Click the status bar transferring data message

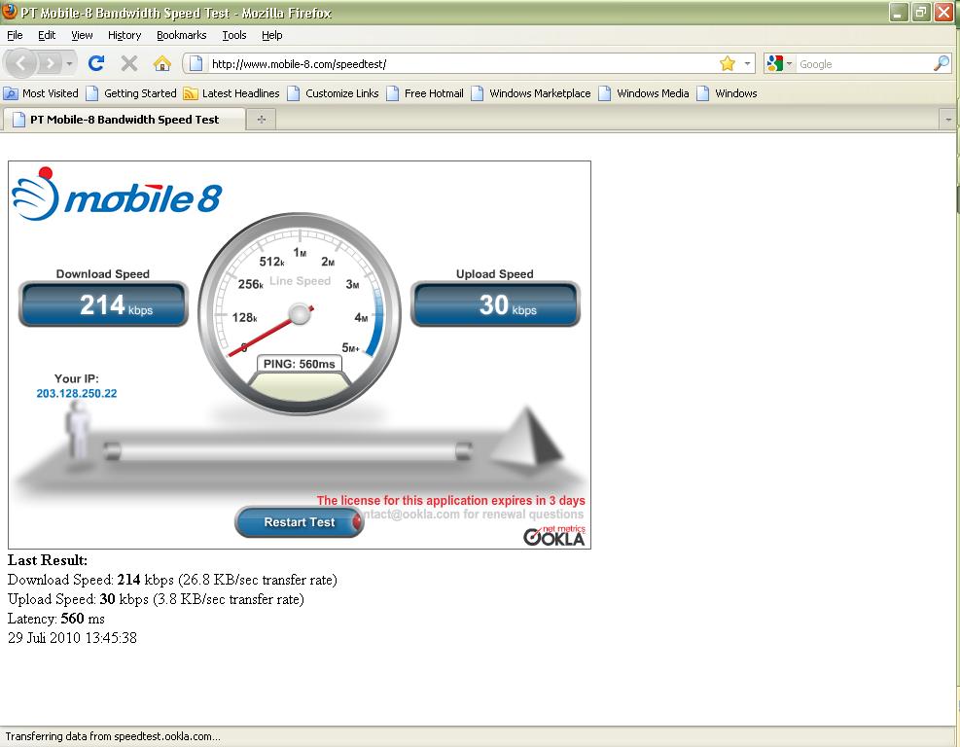(113, 736)
